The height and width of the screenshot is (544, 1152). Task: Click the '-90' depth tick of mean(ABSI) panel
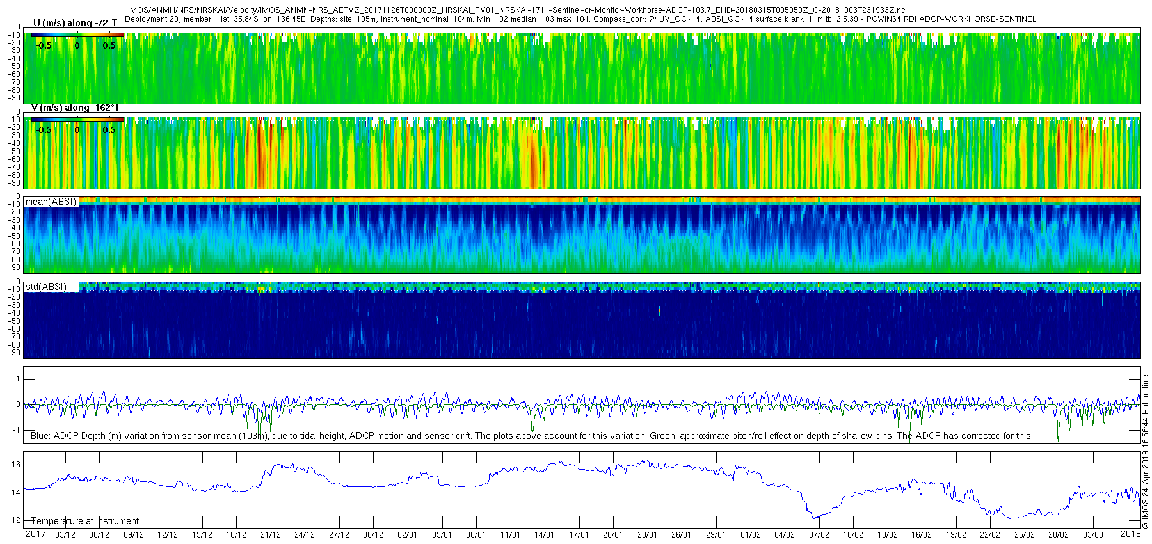coord(15,268)
